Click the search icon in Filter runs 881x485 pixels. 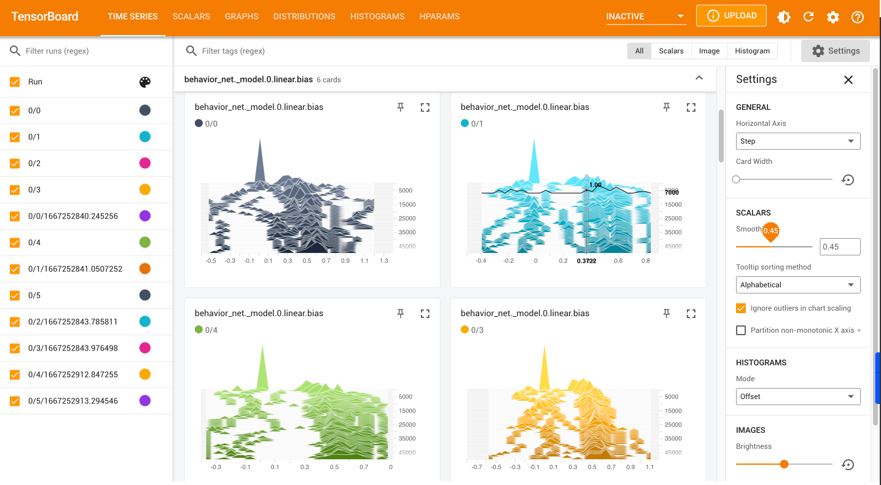15,51
